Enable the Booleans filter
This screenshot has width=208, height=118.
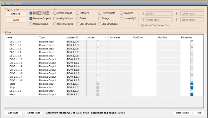[122, 13]
